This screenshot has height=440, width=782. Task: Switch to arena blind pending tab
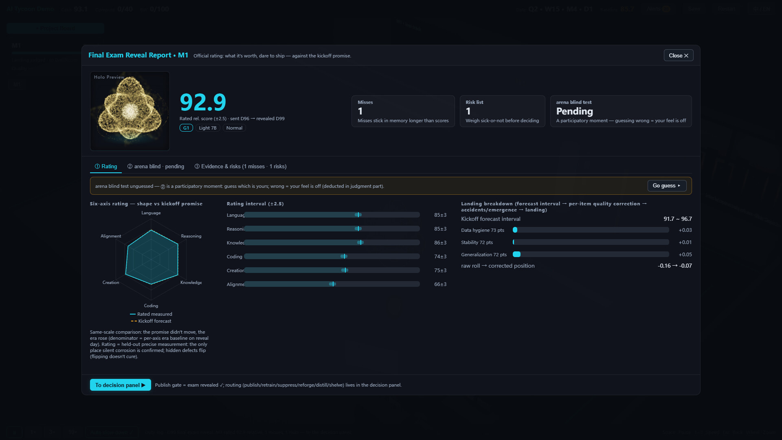tap(156, 166)
